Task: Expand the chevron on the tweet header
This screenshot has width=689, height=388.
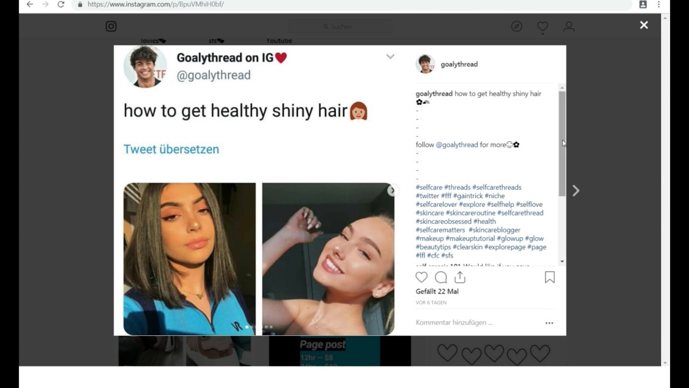Action: pyautogui.click(x=390, y=57)
